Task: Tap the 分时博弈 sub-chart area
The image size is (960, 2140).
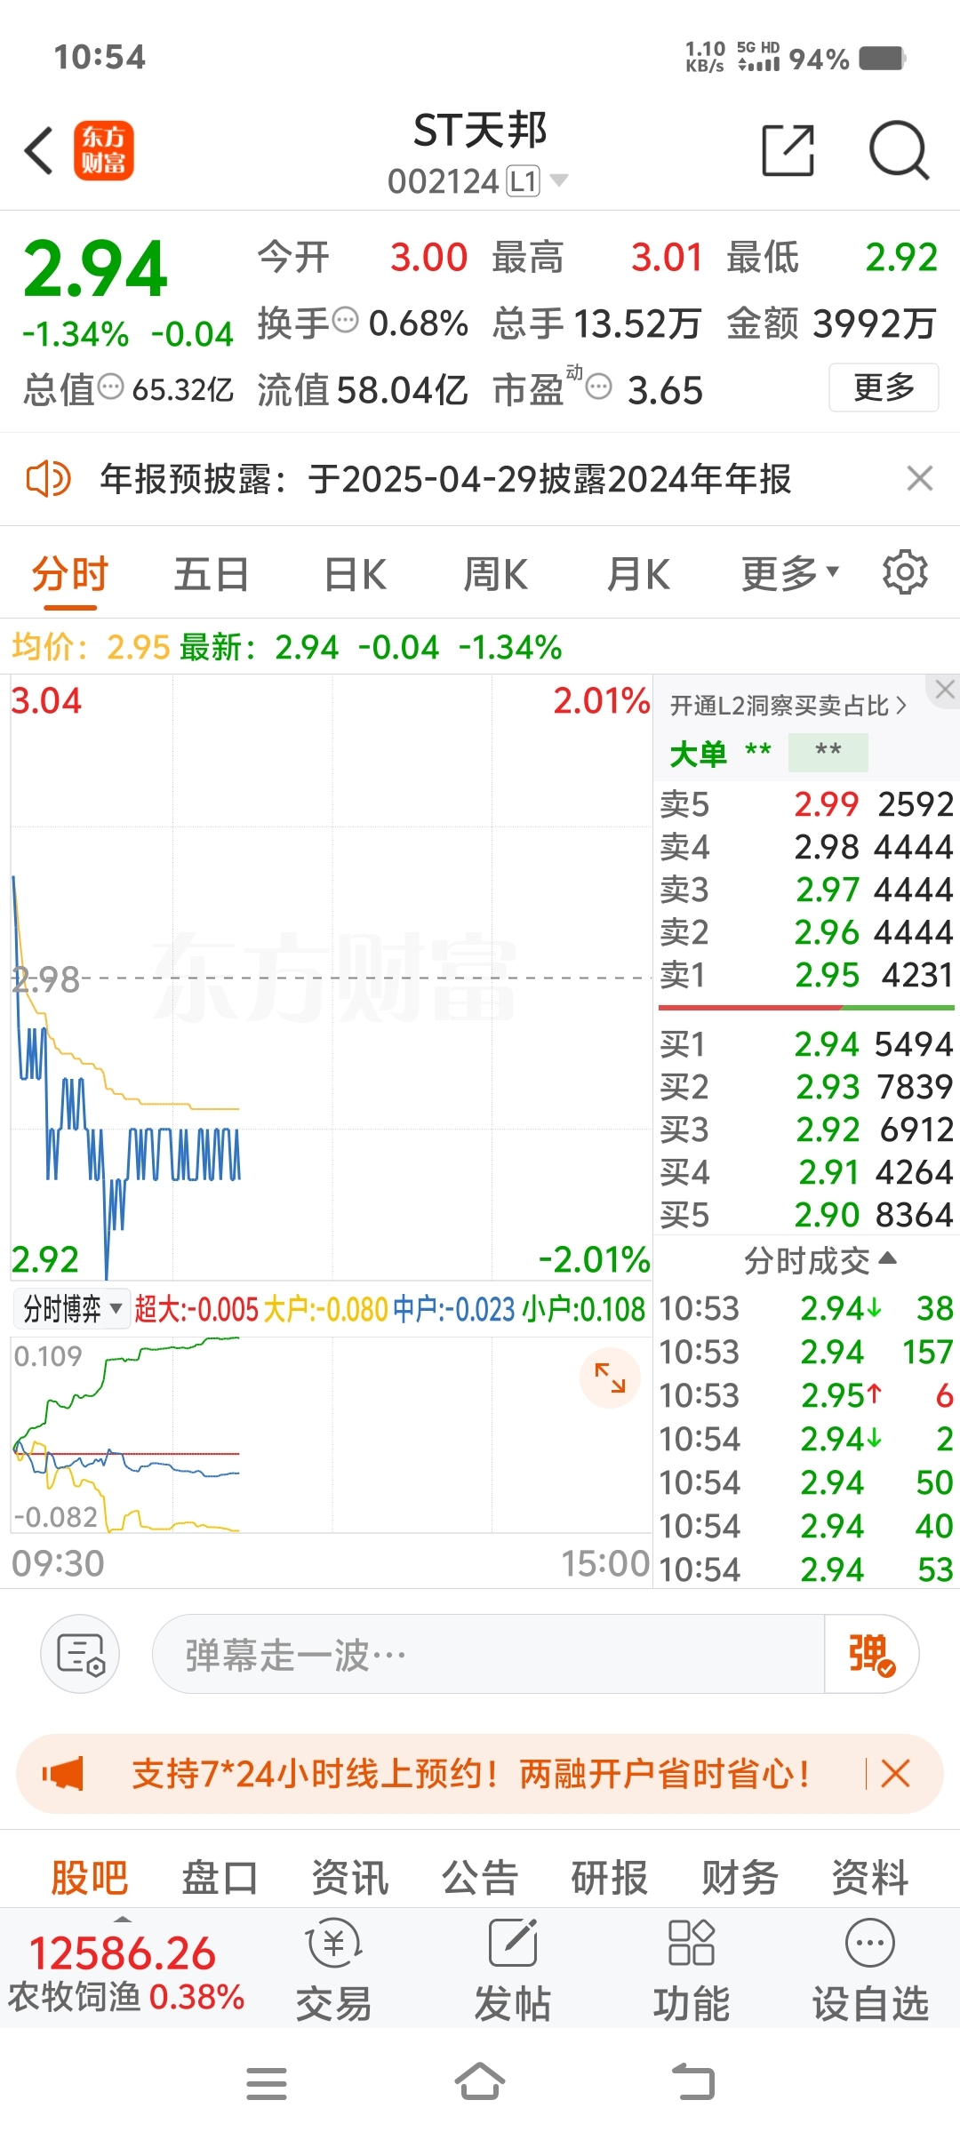Action: pos(331,1434)
